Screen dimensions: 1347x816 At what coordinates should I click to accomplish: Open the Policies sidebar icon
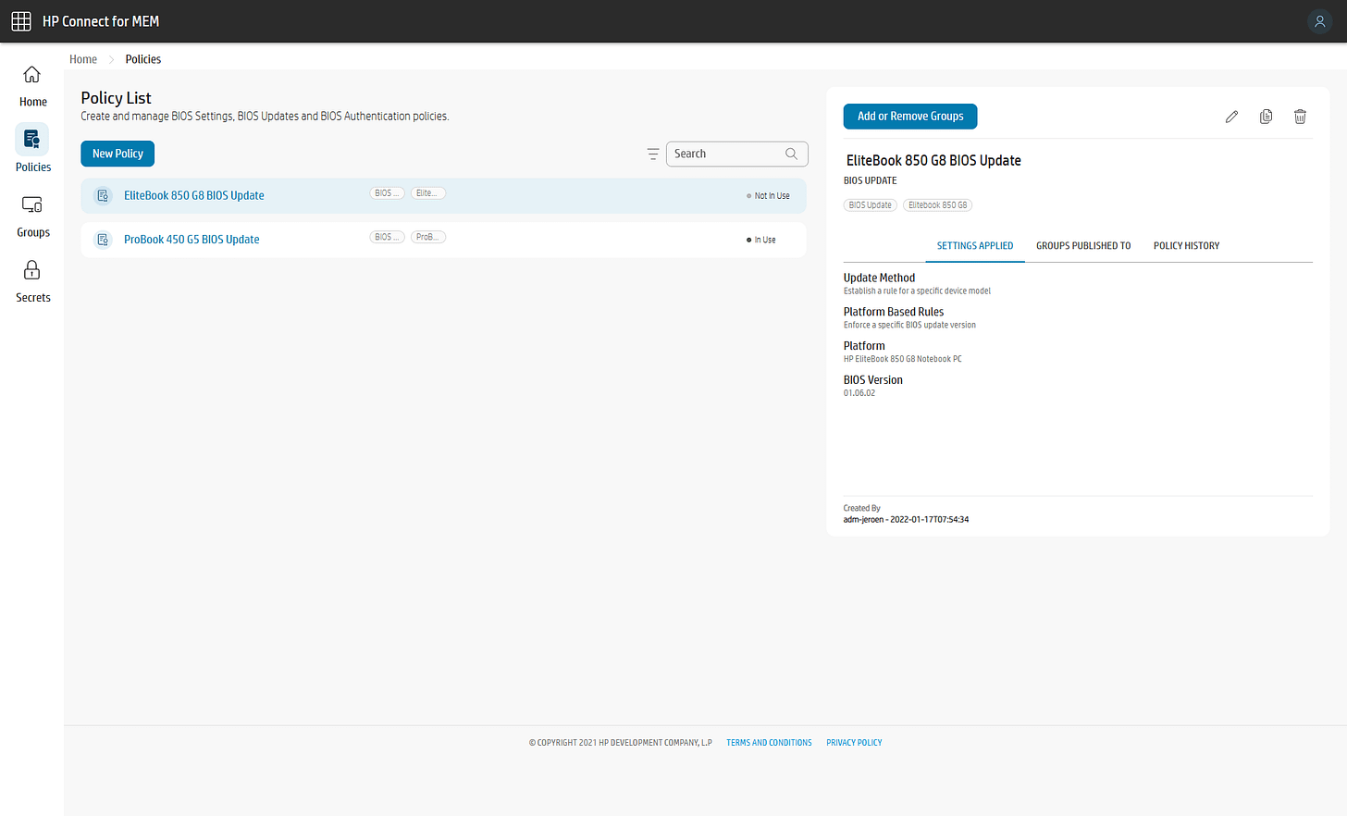point(32,140)
